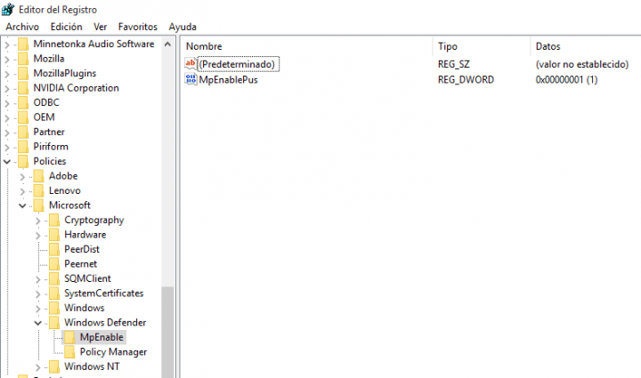This screenshot has height=378, width=641.
Task: Click the Piriform folder icon
Action: tap(23, 147)
